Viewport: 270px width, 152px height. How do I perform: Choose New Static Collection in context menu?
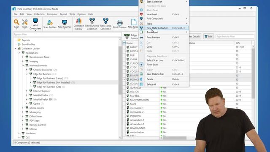point(164,28)
